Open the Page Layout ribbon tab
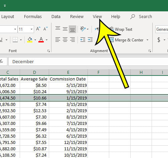168x158 pixels. point(7,17)
